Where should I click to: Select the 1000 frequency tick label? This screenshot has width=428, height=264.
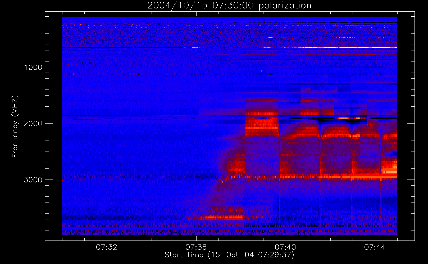[x=33, y=67]
